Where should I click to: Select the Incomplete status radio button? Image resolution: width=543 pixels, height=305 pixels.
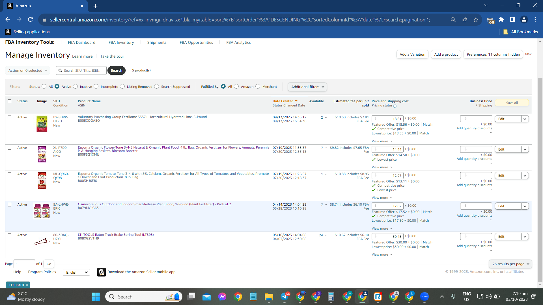(96, 86)
